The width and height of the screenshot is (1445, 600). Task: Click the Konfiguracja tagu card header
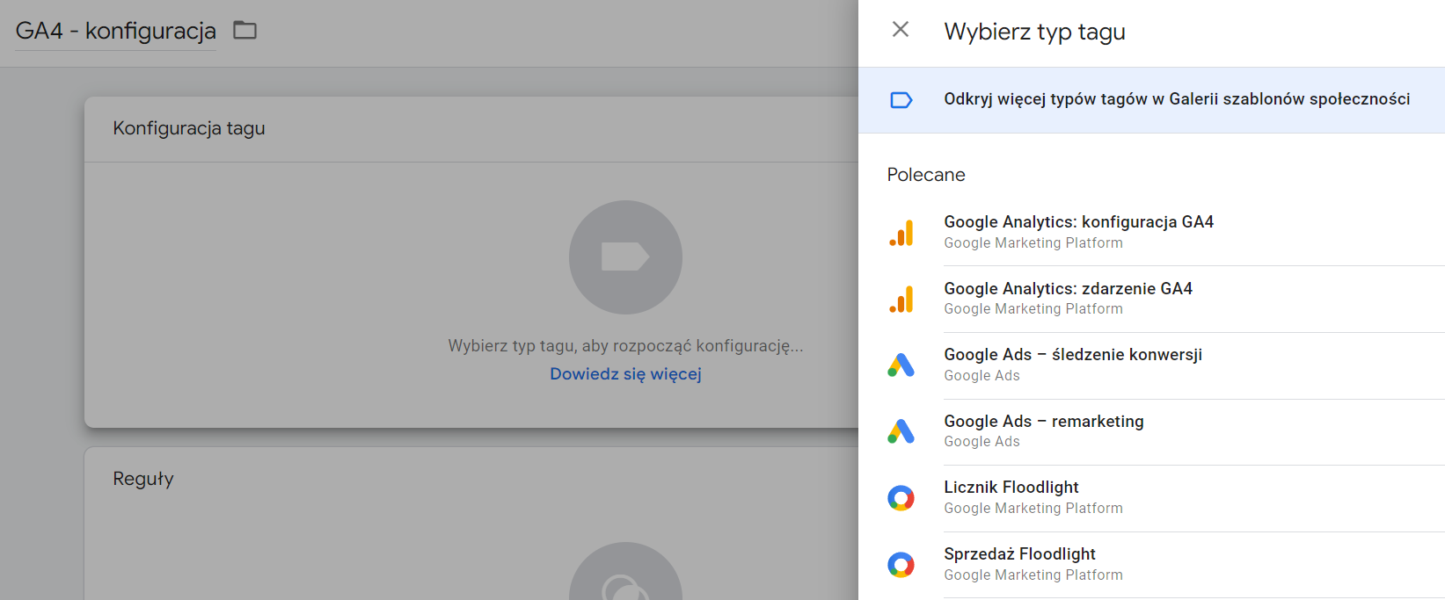point(189,128)
